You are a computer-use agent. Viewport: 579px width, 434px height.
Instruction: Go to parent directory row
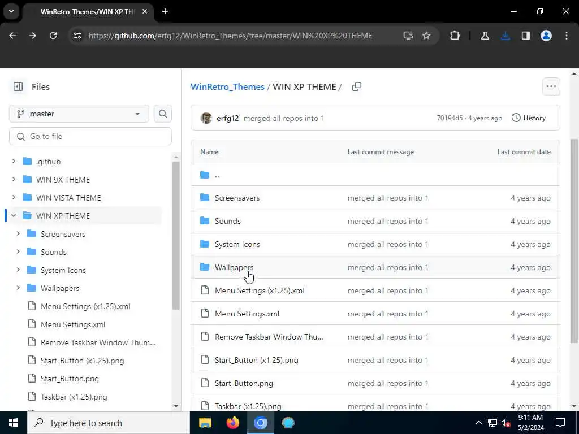coord(375,175)
